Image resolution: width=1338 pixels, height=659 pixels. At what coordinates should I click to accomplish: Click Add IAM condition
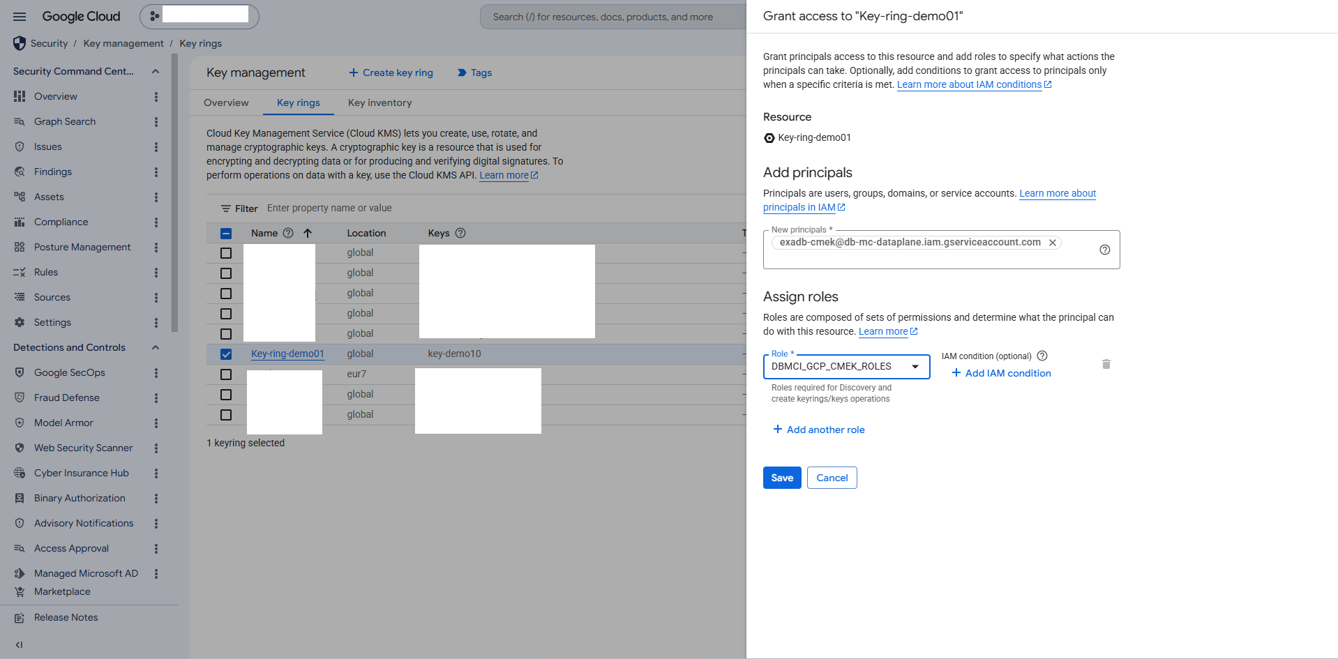[x=1001, y=373]
